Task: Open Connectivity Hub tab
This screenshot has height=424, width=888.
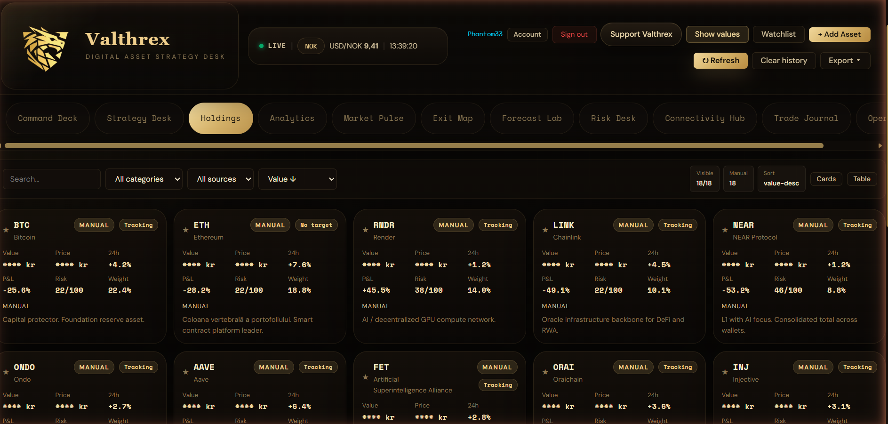Action: 705,119
